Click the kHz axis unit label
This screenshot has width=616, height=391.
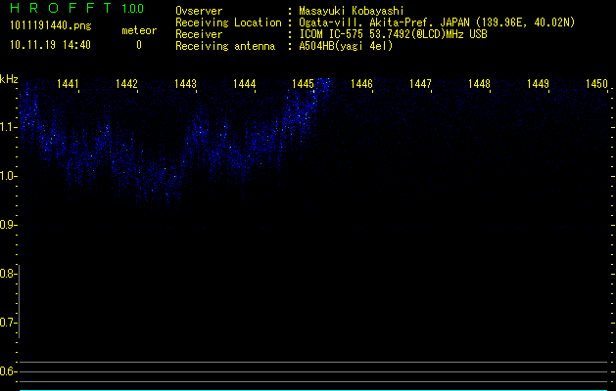(9, 79)
